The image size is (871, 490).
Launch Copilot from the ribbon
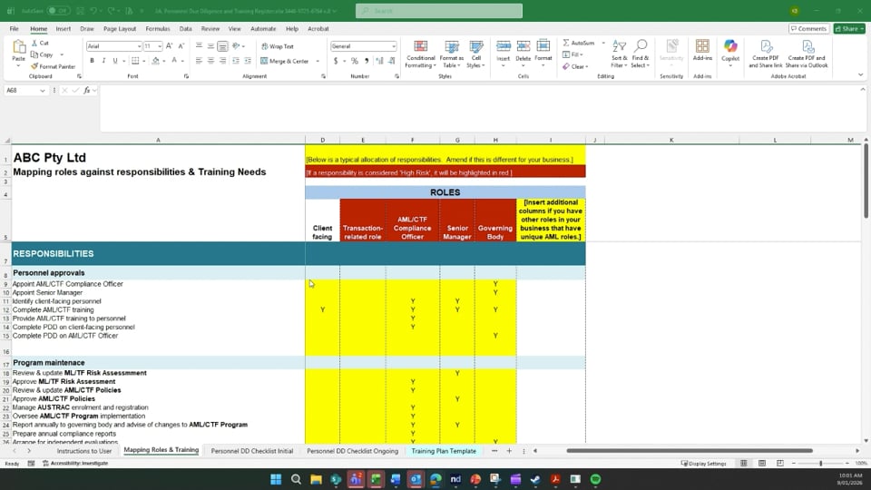pos(730,51)
